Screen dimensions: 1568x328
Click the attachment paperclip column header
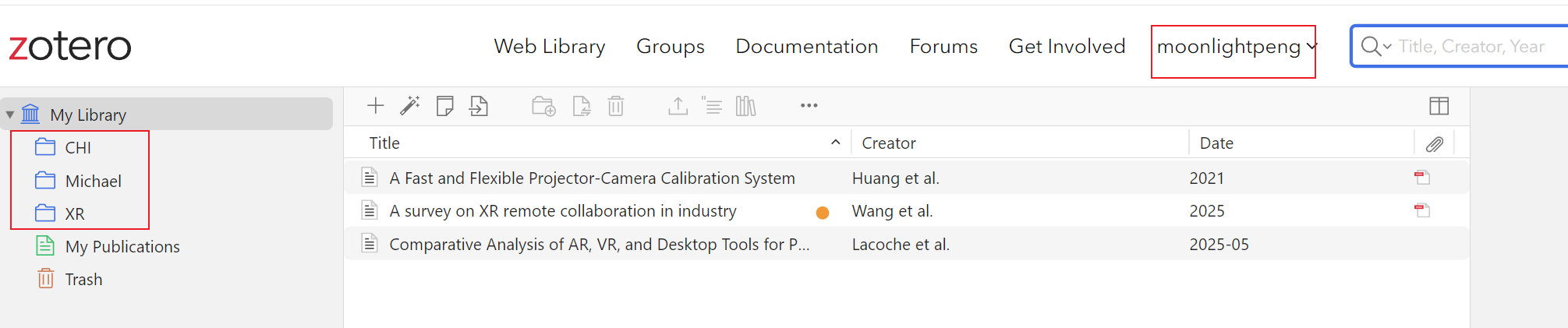click(1435, 144)
